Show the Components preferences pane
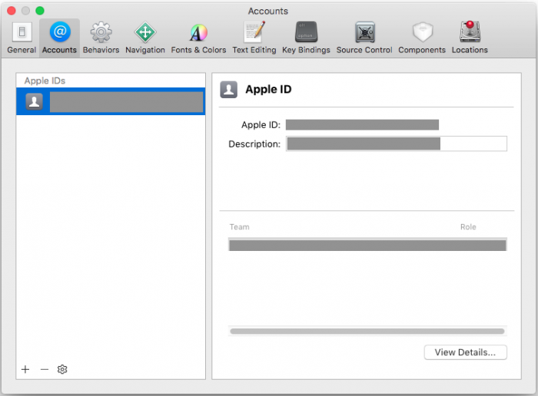 click(x=422, y=38)
